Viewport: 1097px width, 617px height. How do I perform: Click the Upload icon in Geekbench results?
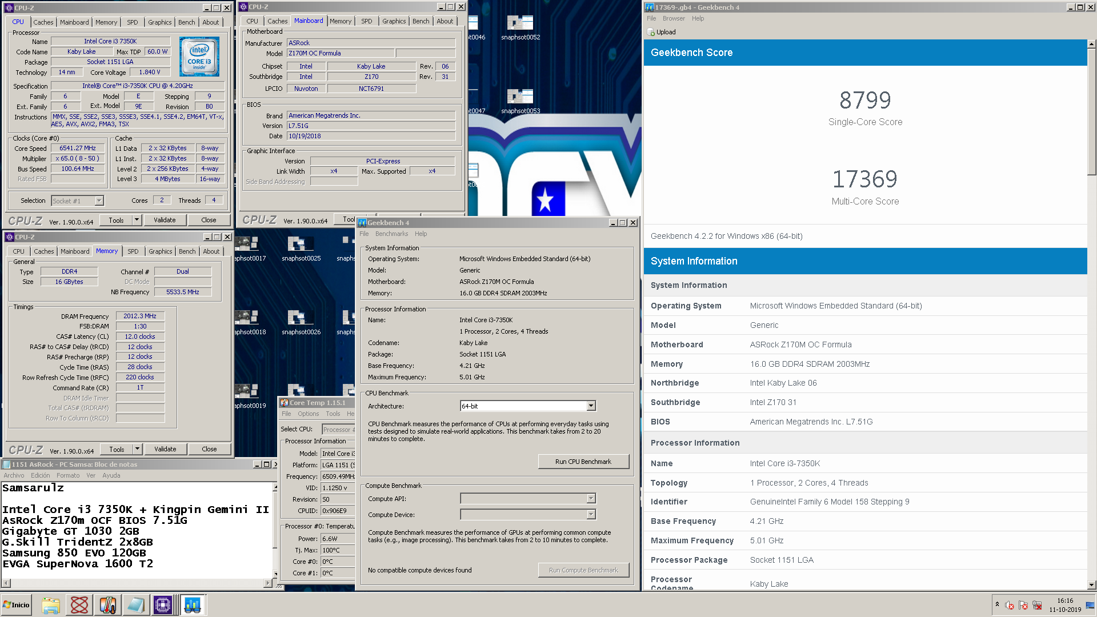(x=651, y=32)
